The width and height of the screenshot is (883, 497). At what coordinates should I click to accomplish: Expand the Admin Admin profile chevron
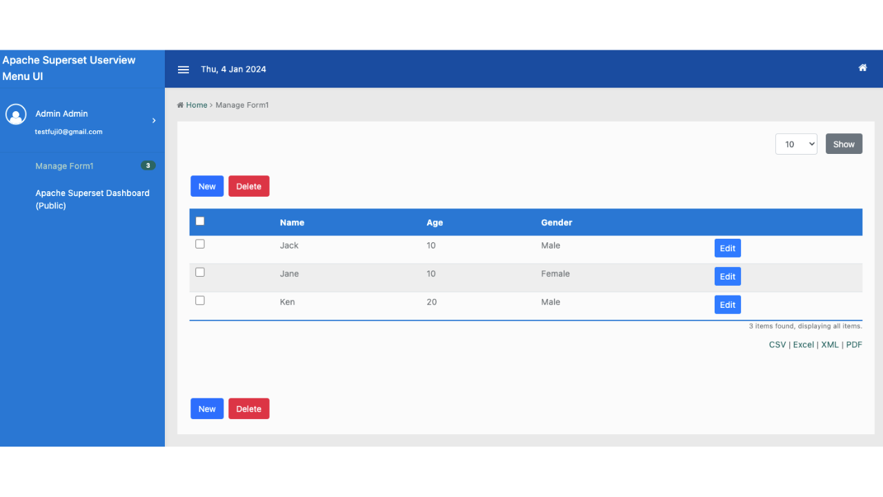(x=154, y=121)
